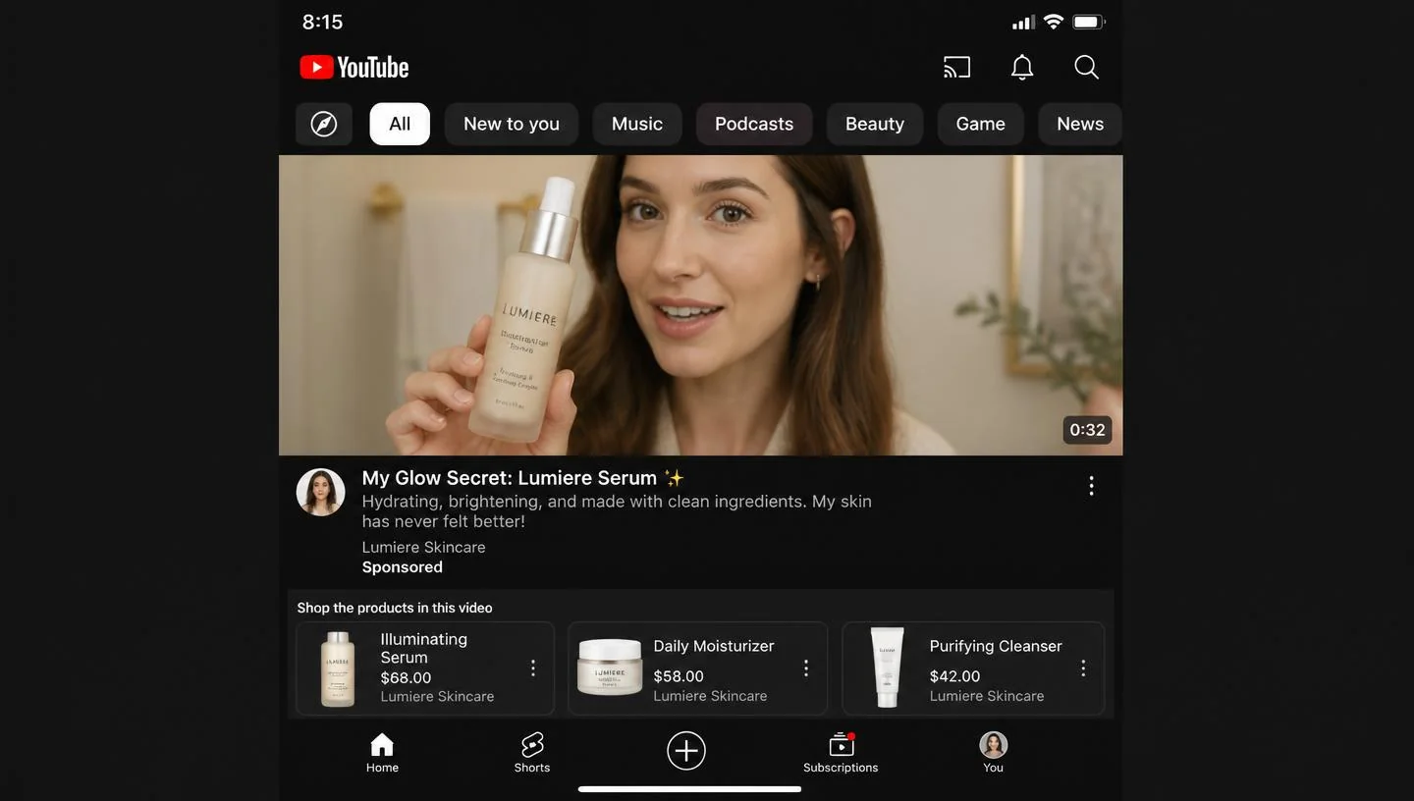The image size is (1414, 801).
Task: Tap the $68.00 serum price
Action: [x=406, y=677]
